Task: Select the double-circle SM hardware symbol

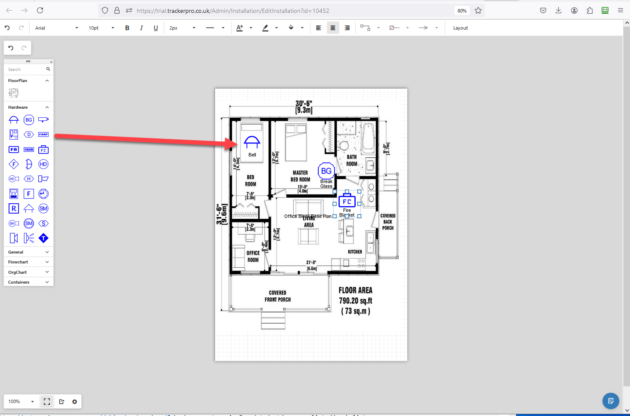Action: click(29, 223)
